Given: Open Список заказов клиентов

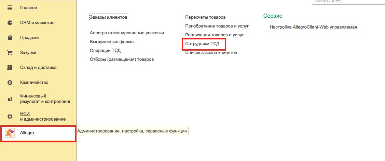Looking at the screenshot, I should [x=211, y=53].
